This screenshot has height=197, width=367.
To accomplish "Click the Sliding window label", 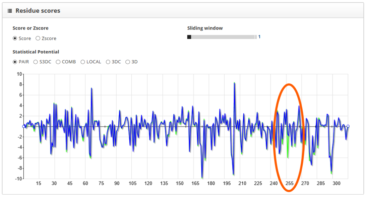I will click(205, 28).
